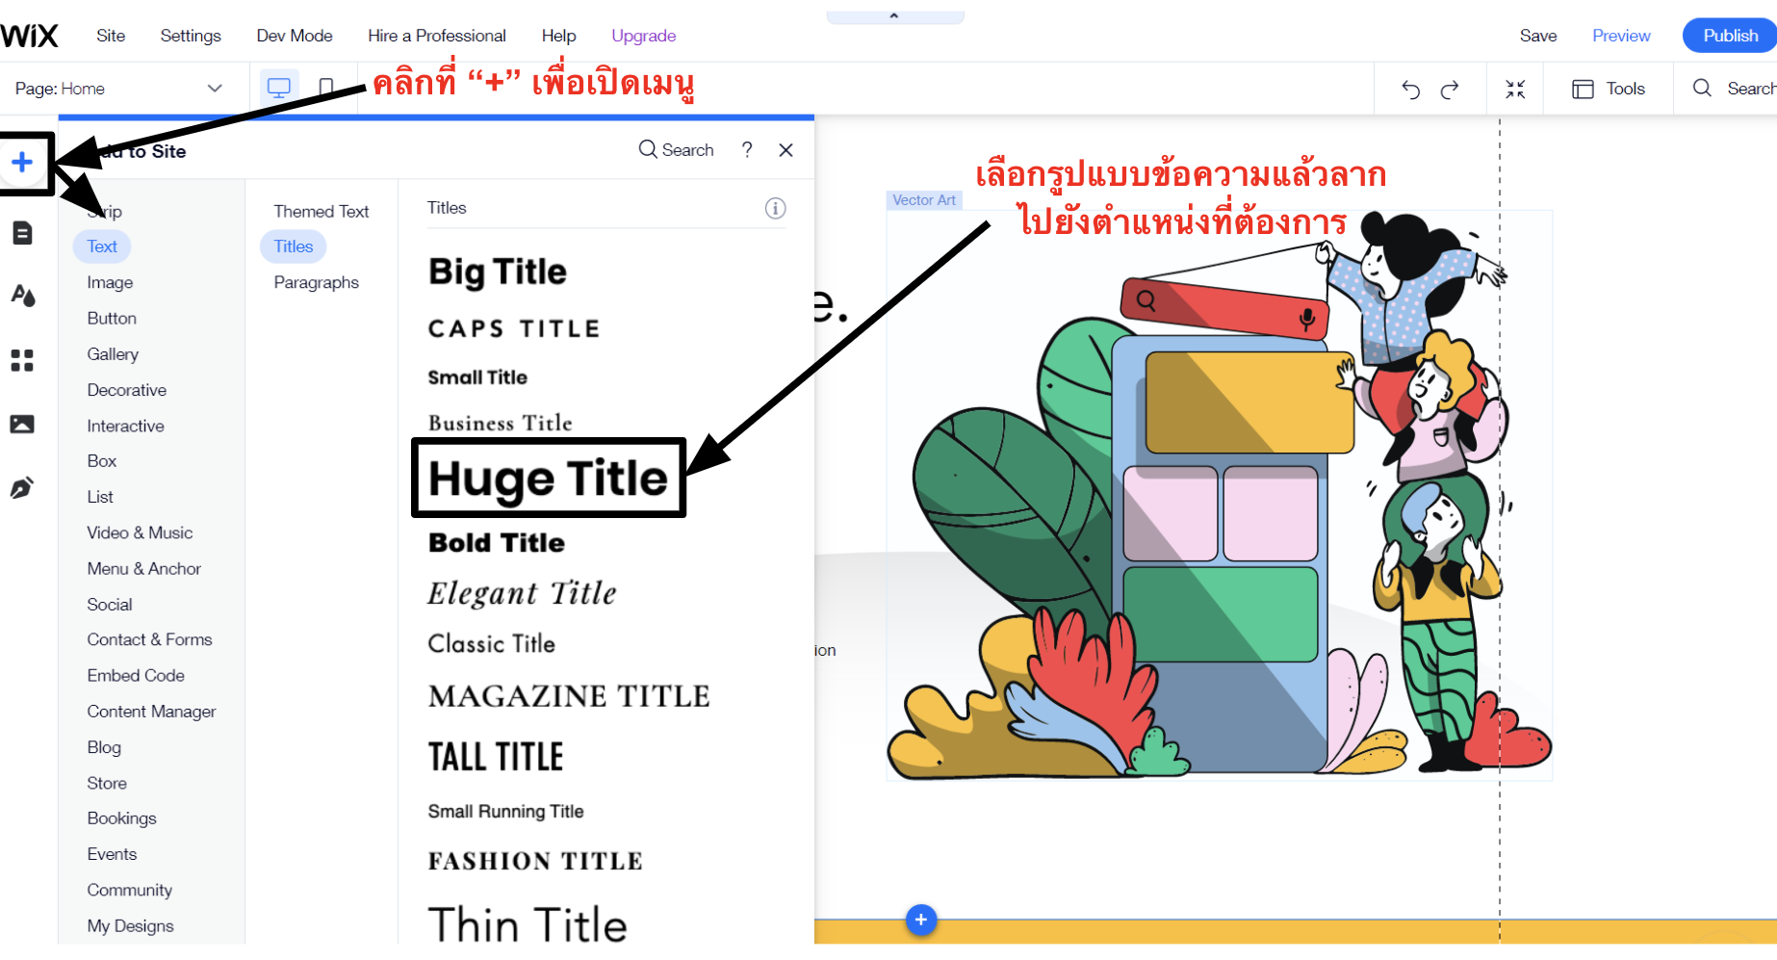Choose the Big Title text style

[x=498, y=272]
